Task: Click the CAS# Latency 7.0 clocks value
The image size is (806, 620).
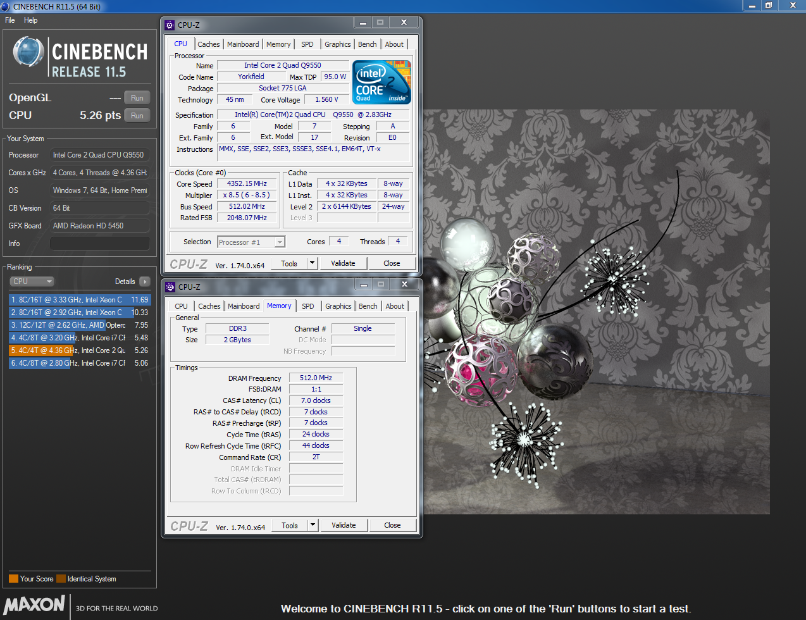Action: click(316, 401)
